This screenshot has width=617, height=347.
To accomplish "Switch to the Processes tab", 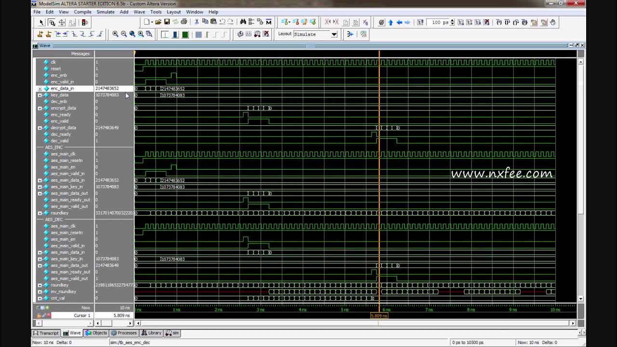I will pyautogui.click(x=124, y=333).
